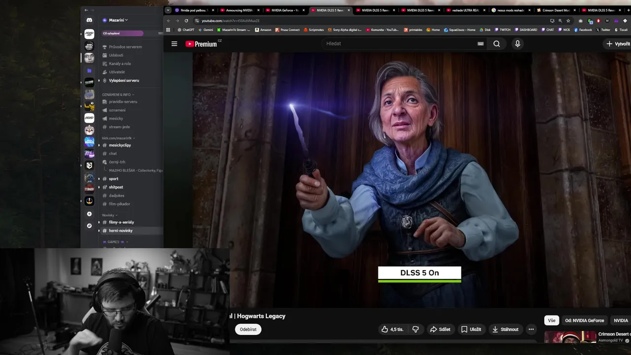Open Discord home direct messages icon

pos(89,20)
